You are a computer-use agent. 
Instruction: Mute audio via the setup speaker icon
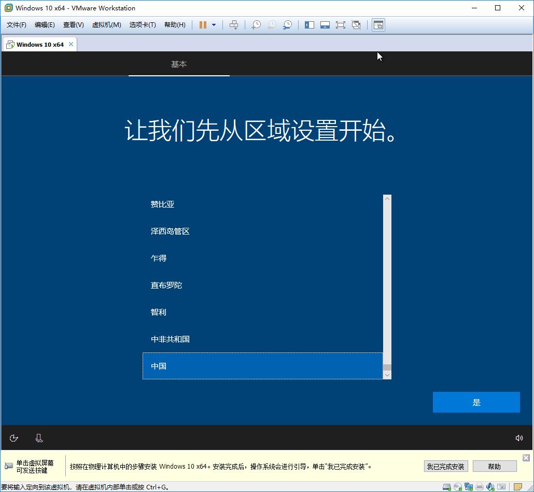519,438
